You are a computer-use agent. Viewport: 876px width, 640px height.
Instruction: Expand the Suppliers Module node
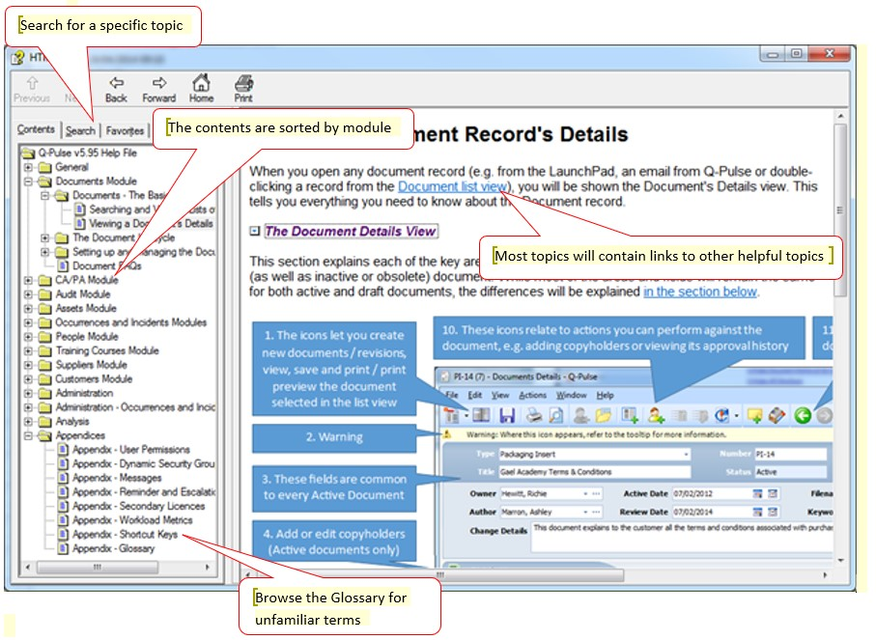coord(28,365)
